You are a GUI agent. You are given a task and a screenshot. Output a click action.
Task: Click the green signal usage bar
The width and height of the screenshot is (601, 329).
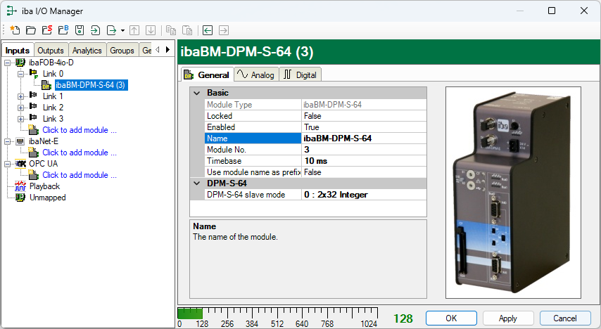click(189, 314)
